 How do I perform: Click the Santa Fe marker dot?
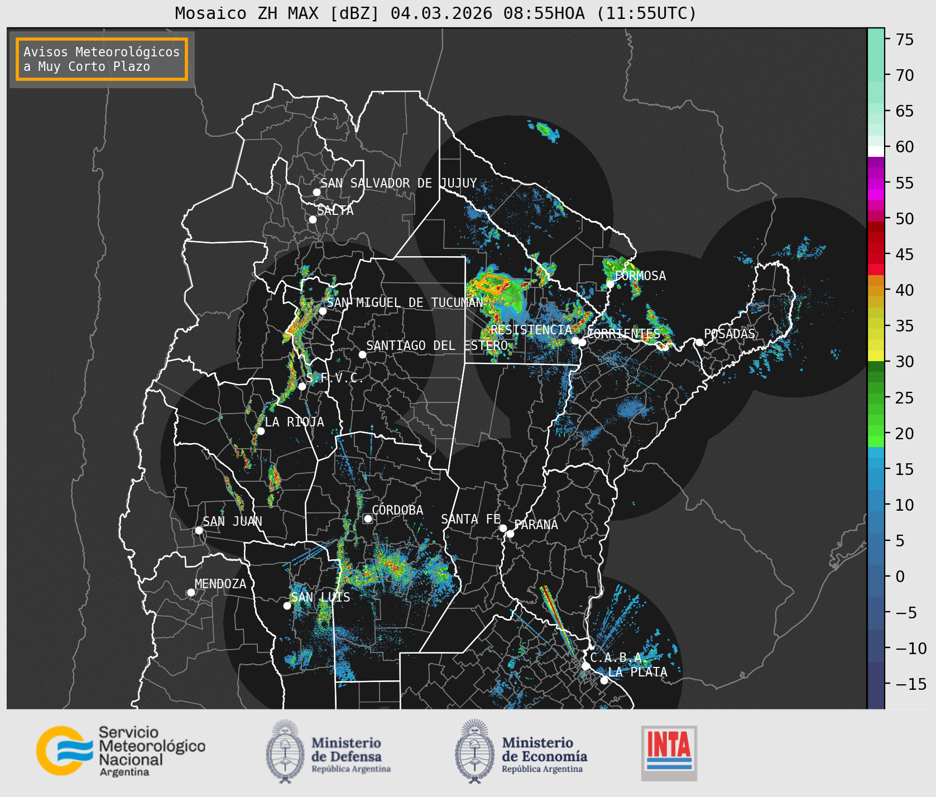click(503, 528)
